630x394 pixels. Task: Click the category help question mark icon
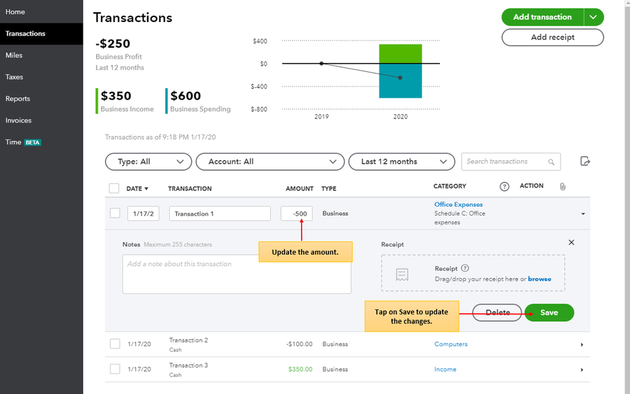504,187
